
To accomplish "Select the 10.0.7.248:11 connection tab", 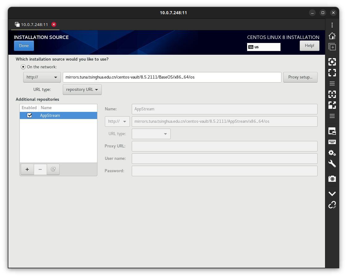I will [34, 24].
